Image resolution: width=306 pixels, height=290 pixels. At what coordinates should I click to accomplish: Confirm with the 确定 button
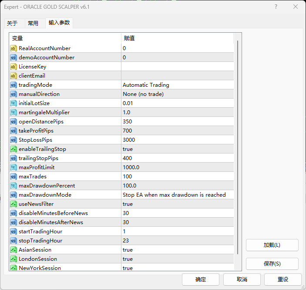[201, 280]
